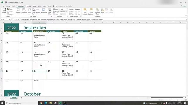This screenshot has height=105, width=188.
Task: Open the Help tab
Action: point(49,6)
